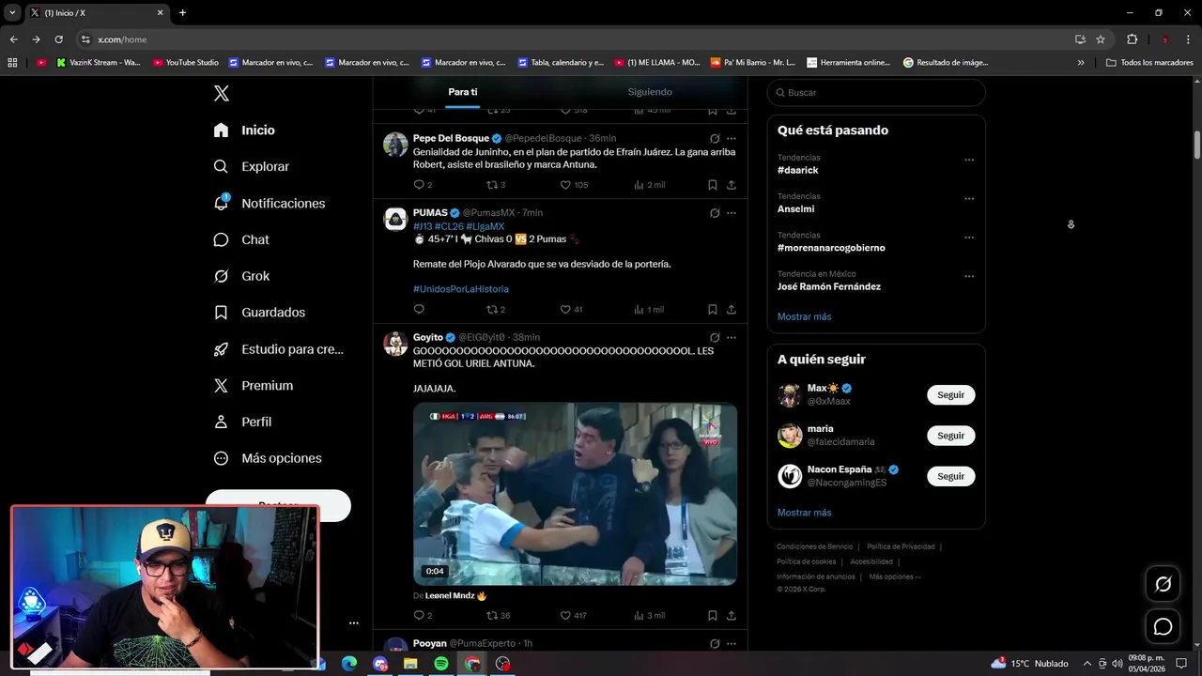Screen dimensions: 1202x676
Task: Open the Chrome extensions puzzle icon
Action: 1132,39
